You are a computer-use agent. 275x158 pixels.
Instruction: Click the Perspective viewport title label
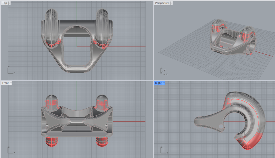pyautogui.click(x=162, y=3)
